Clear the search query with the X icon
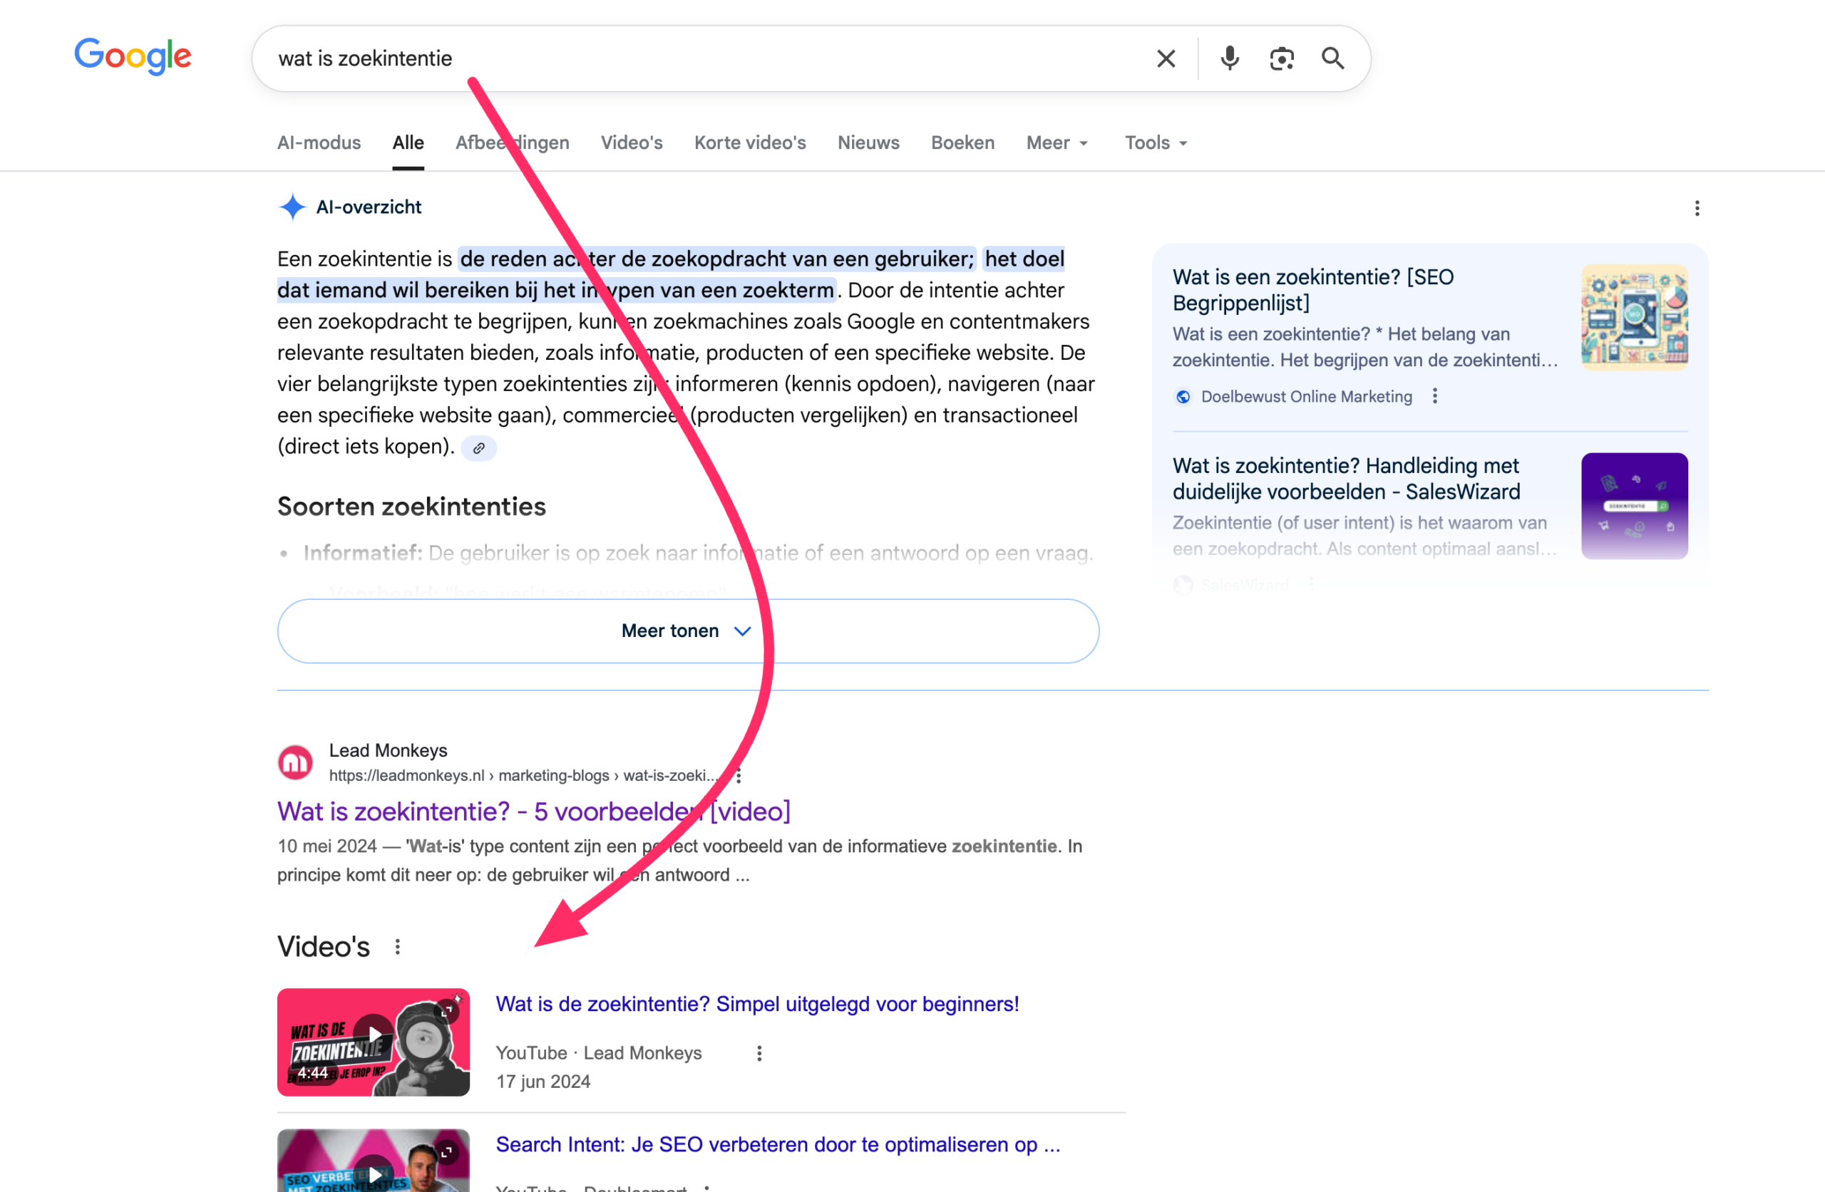Viewport: 1825px width, 1192px height. pos(1166,58)
